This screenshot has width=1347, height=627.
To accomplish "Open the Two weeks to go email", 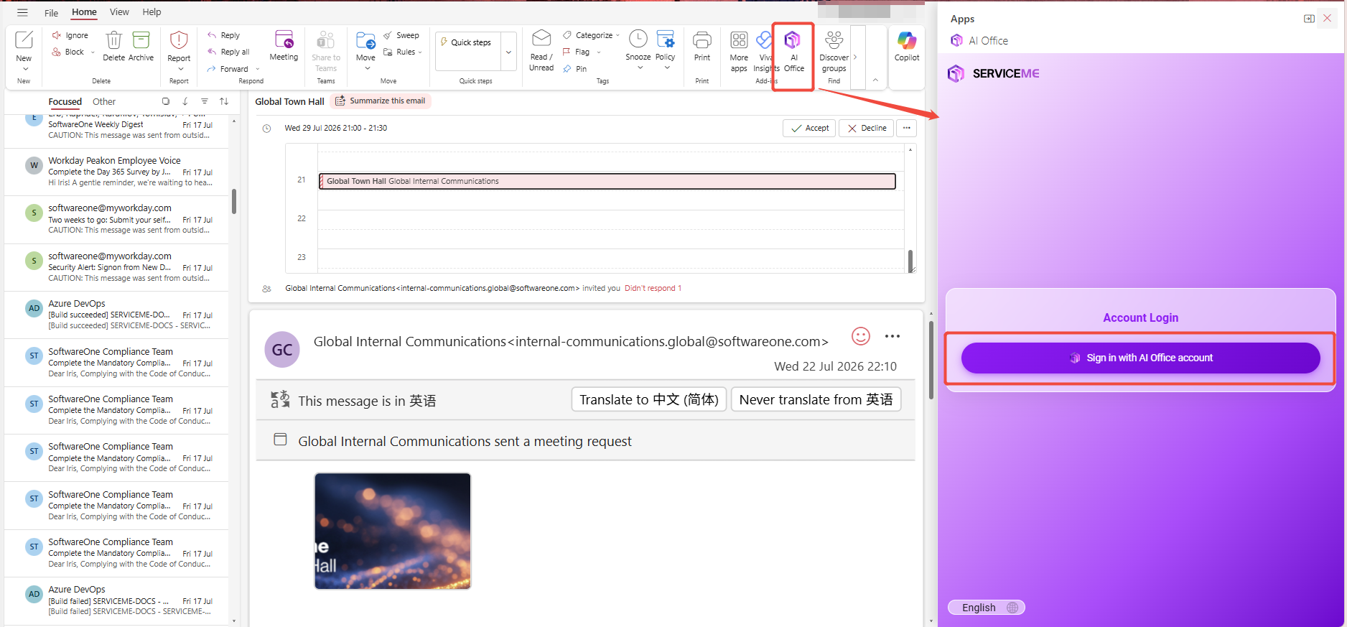I will [116, 219].
